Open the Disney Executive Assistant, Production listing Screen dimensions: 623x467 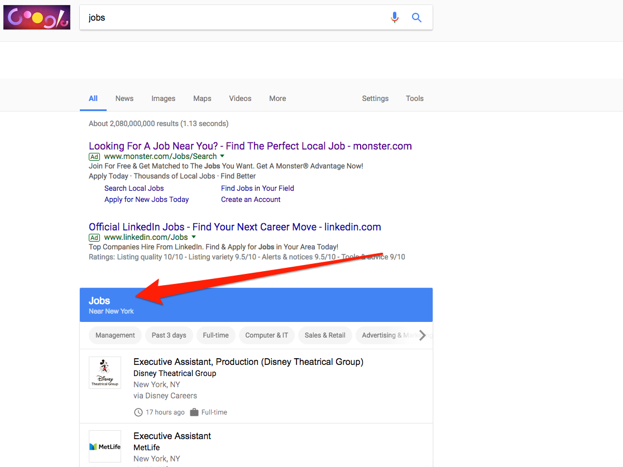248,362
